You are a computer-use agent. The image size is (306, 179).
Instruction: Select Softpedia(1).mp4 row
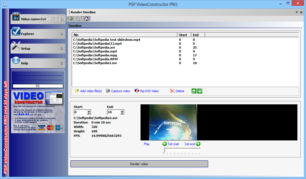97,44
